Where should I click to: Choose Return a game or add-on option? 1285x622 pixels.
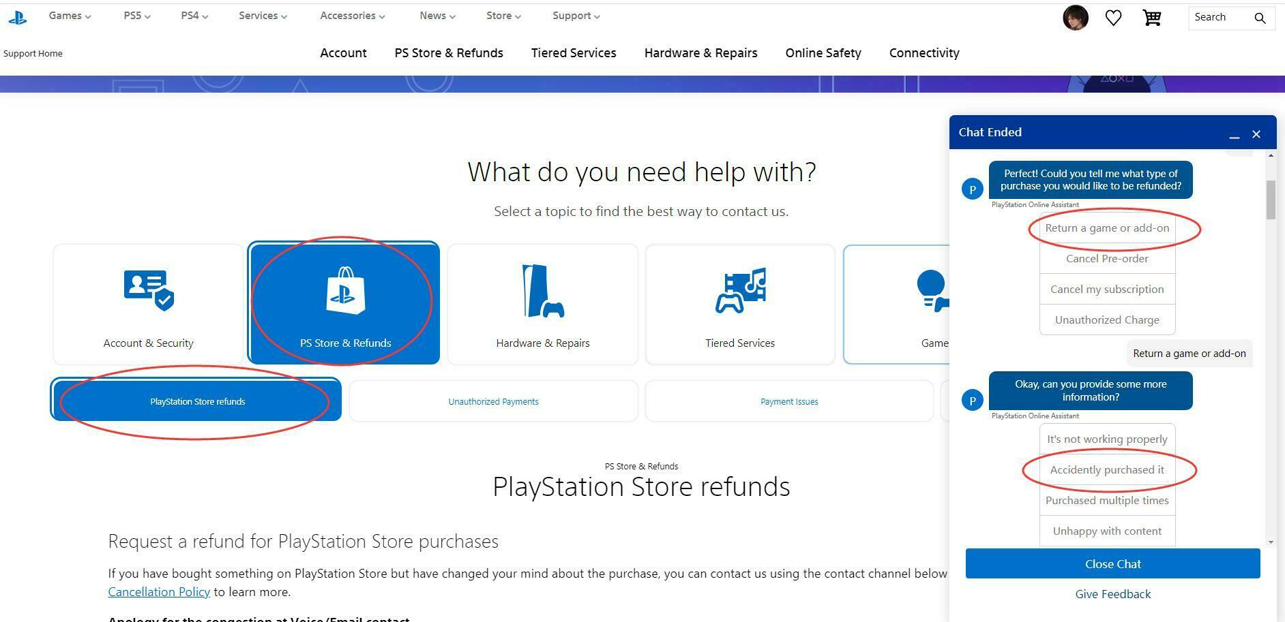[x=1107, y=228]
